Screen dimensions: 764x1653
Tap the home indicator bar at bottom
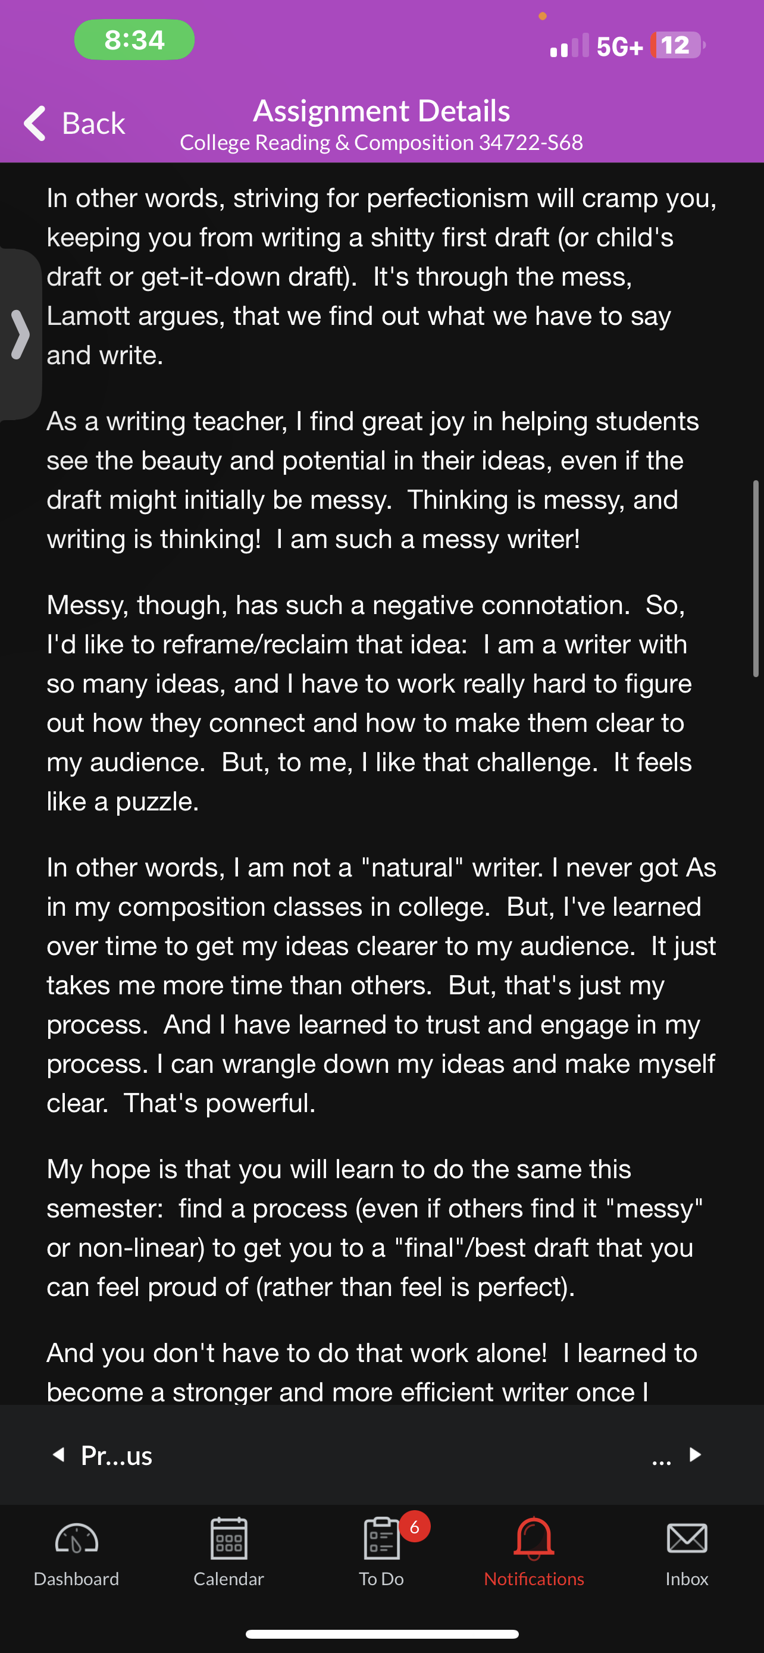383,1634
